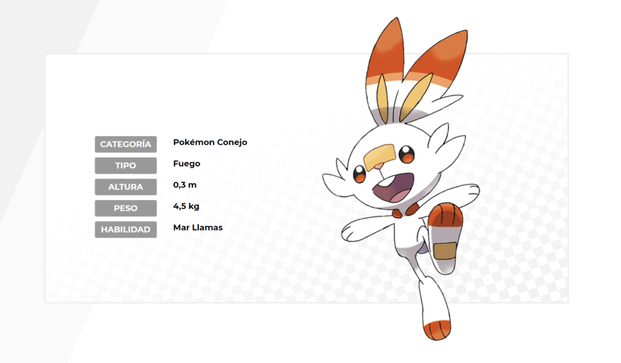Click the TIPO label
Viewport: 621px width, 363px height.
(x=126, y=165)
